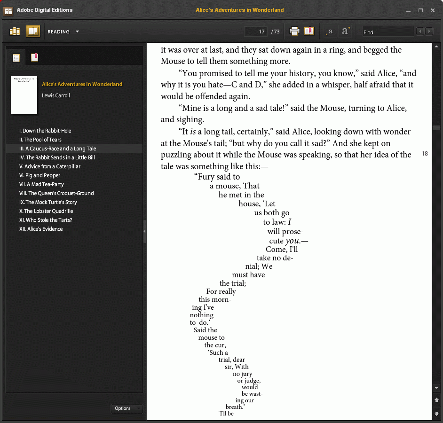Click the book cover thumbnail

pyautogui.click(x=24, y=95)
